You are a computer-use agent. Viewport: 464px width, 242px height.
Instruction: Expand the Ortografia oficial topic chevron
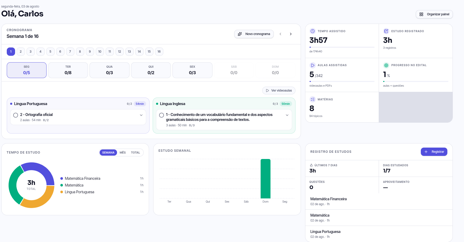coord(141,115)
